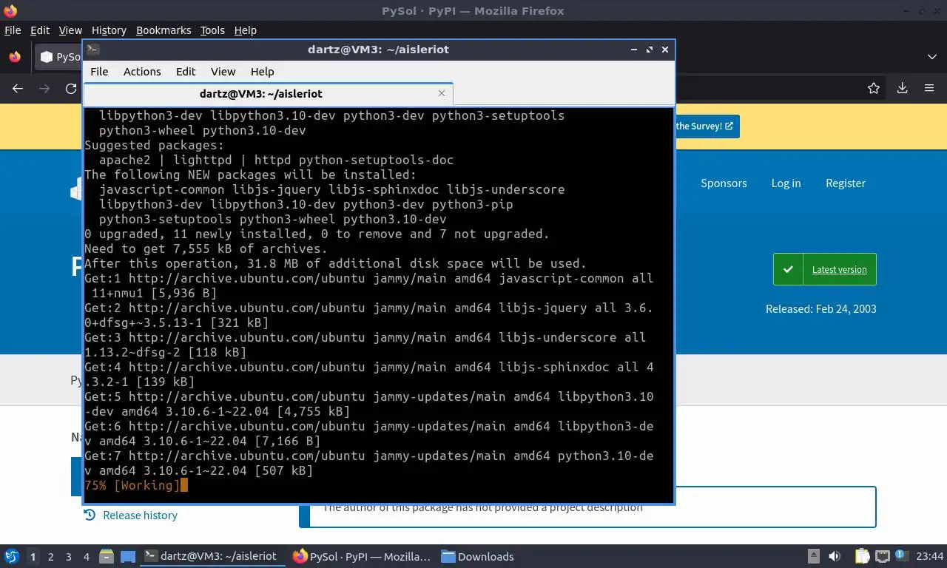The width and height of the screenshot is (947, 568).
Task: Switch to workspace 2
Action: (50, 557)
